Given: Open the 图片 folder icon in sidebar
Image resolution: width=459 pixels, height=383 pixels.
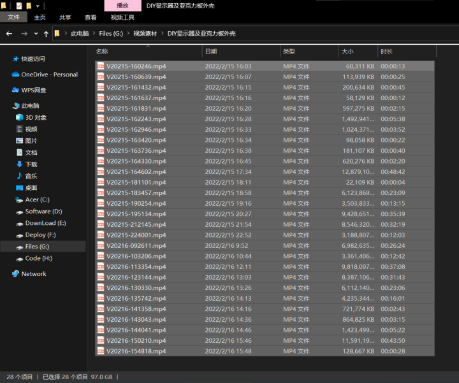Looking at the screenshot, I should [19, 141].
